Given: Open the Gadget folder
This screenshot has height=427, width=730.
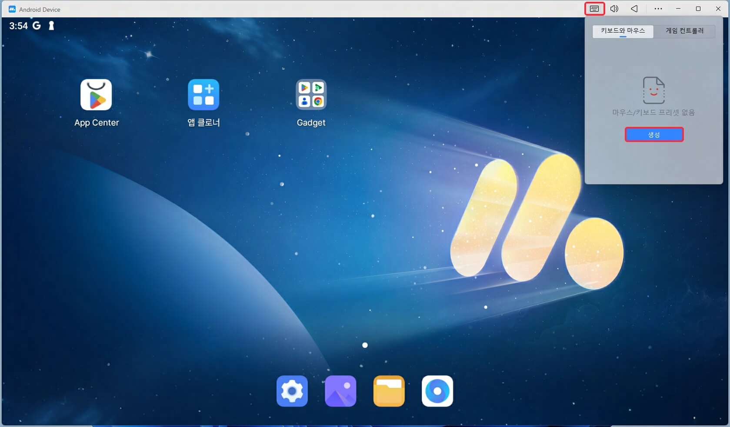Looking at the screenshot, I should [x=311, y=95].
